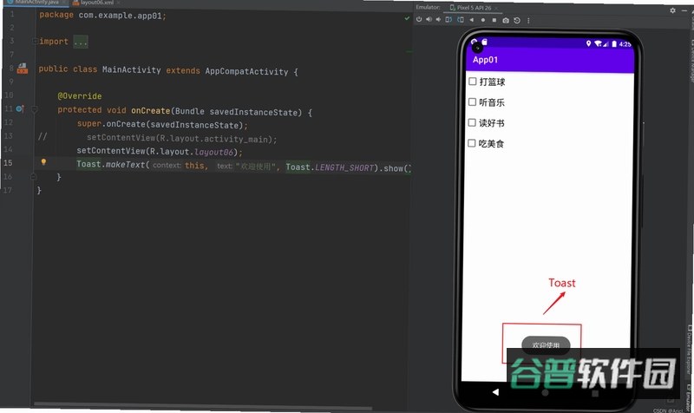Click the editor horizontal scrollbar
This screenshot has height=413, width=694.
click(203, 406)
